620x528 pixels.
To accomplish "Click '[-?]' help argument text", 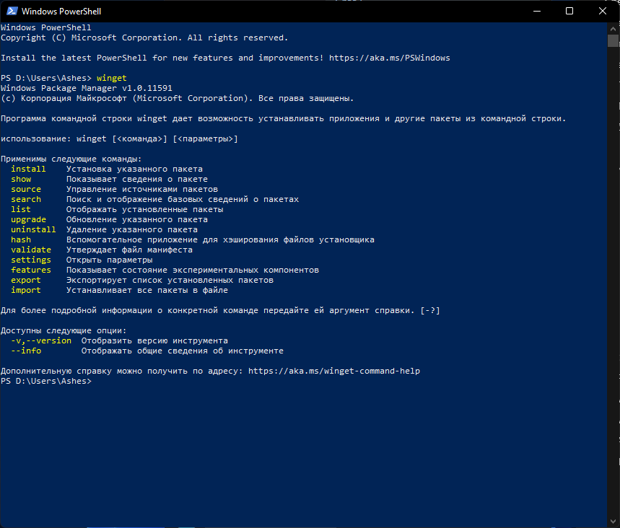I will [430, 311].
